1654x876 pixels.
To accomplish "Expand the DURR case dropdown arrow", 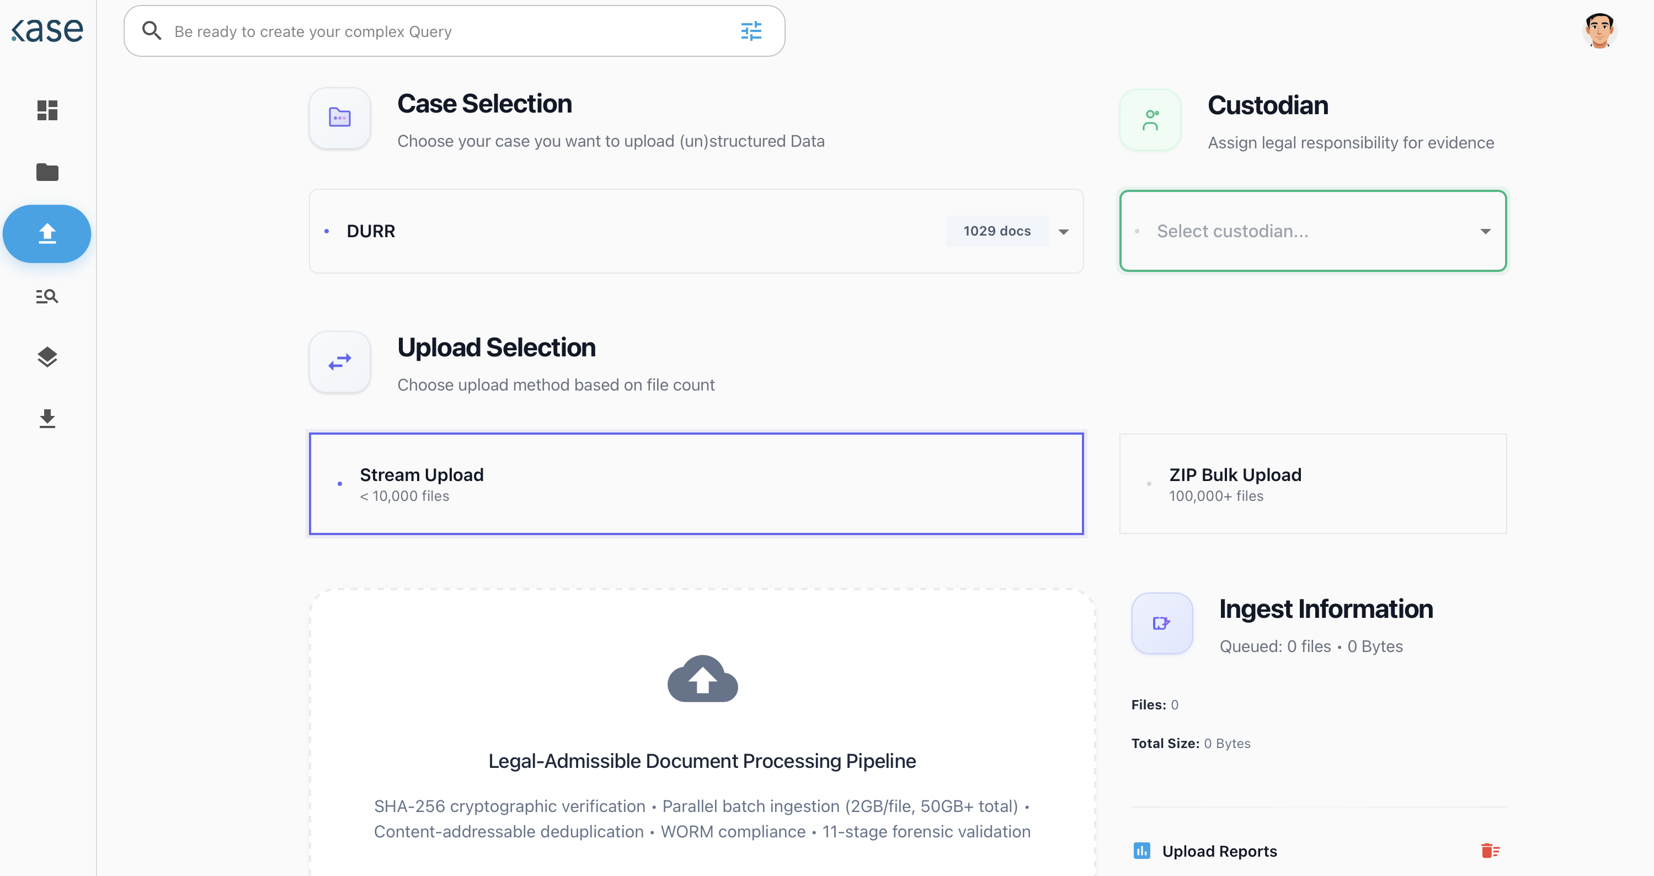I will 1063,231.
